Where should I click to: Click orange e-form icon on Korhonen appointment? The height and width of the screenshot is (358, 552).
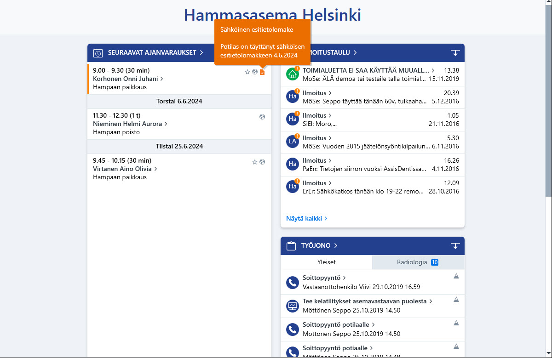[262, 72]
